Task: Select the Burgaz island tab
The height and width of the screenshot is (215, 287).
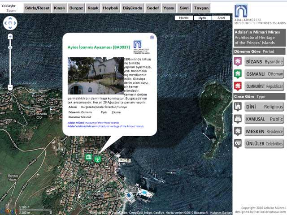Action: click(x=76, y=8)
